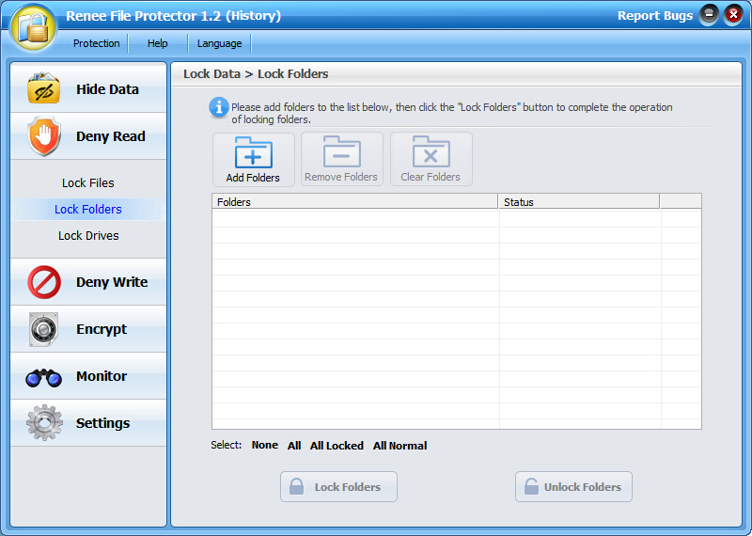752x536 pixels.
Task: Click the blue info icon
Action: pyautogui.click(x=218, y=107)
